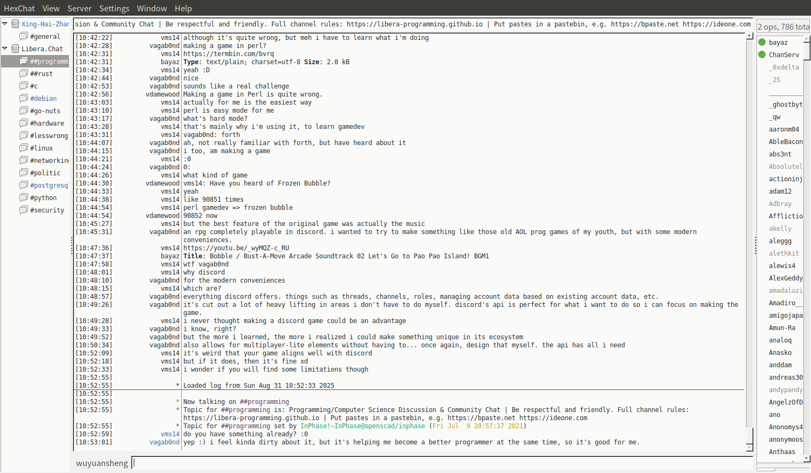Open the HexChat menu
Screen dimensions: 811x473
coord(19,8)
